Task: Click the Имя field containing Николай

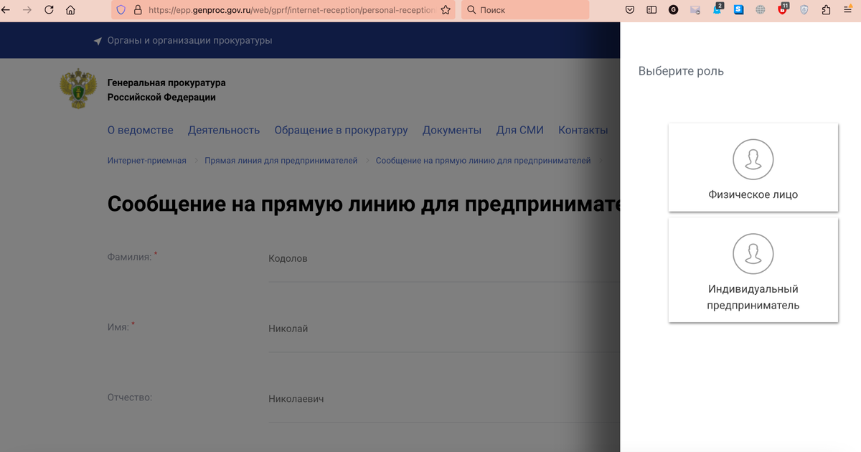Action: point(444,330)
